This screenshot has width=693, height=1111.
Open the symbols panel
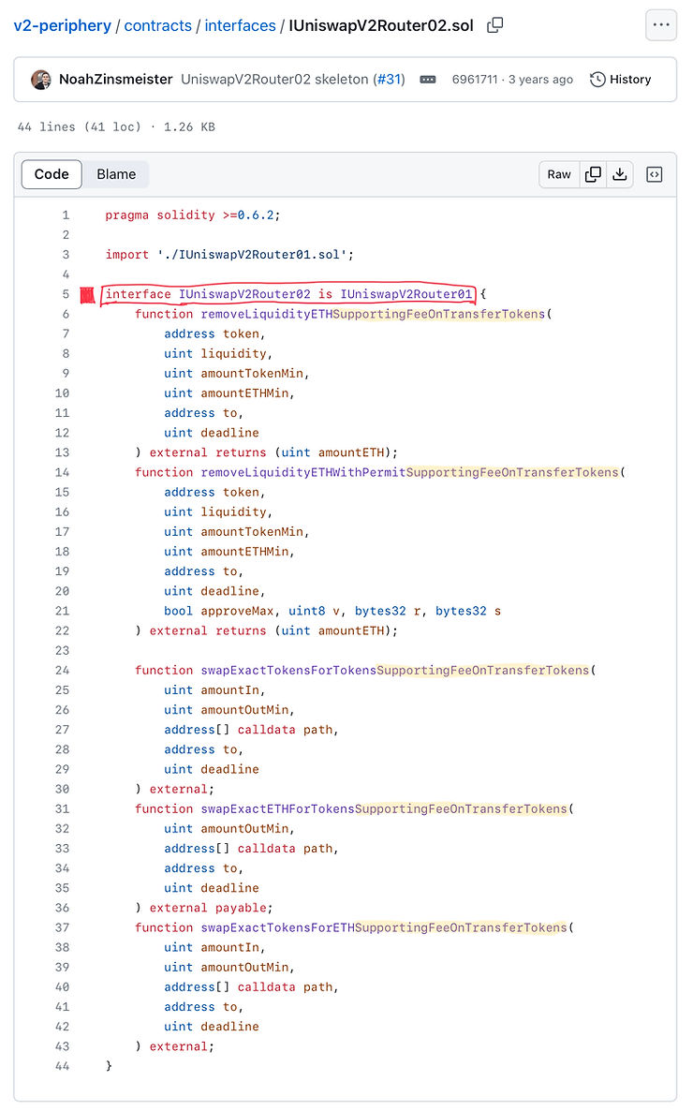pos(655,174)
